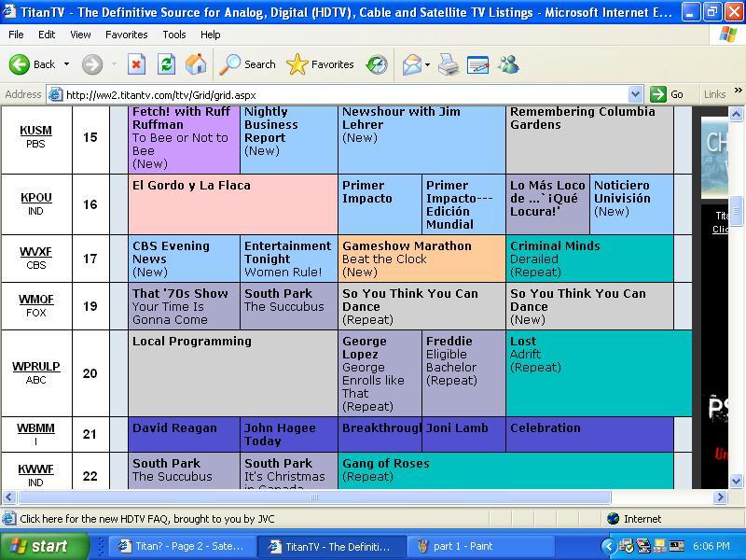
Task: Open the Help menu
Action: [x=211, y=35]
